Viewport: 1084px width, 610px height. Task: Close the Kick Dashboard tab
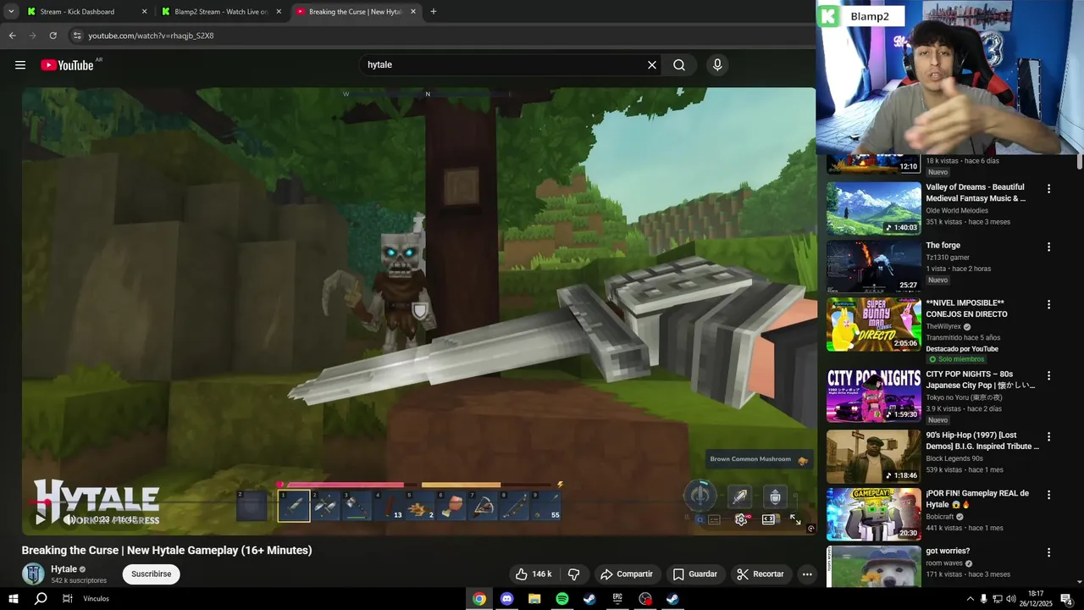144,12
